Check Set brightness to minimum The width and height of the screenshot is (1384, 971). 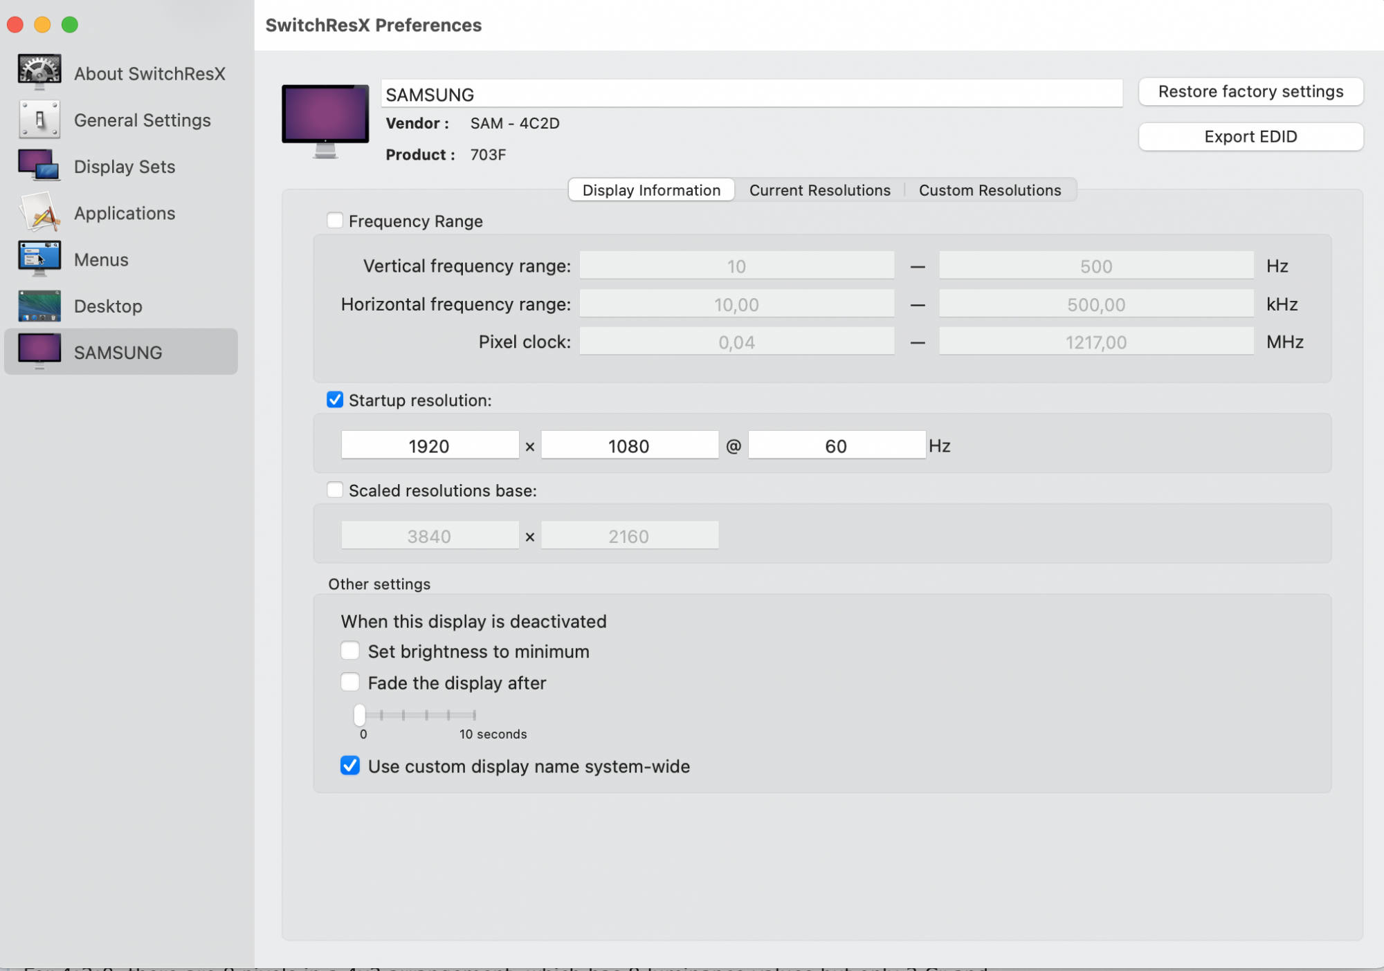click(350, 651)
